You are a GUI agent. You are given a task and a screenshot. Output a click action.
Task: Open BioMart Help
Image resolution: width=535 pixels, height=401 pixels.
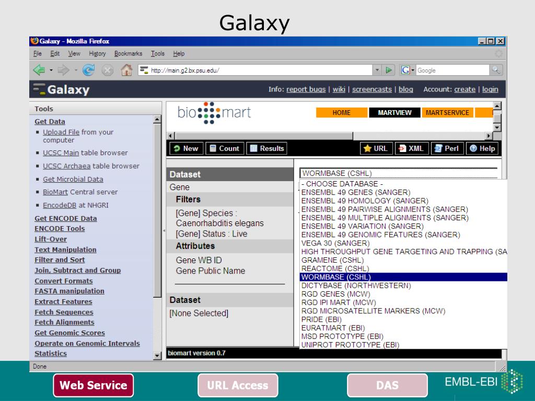pyautogui.click(x=482, y=148)
